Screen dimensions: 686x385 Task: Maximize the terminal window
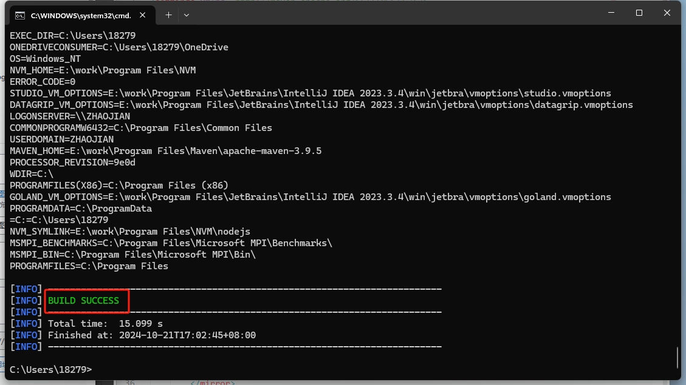point(639,13)
